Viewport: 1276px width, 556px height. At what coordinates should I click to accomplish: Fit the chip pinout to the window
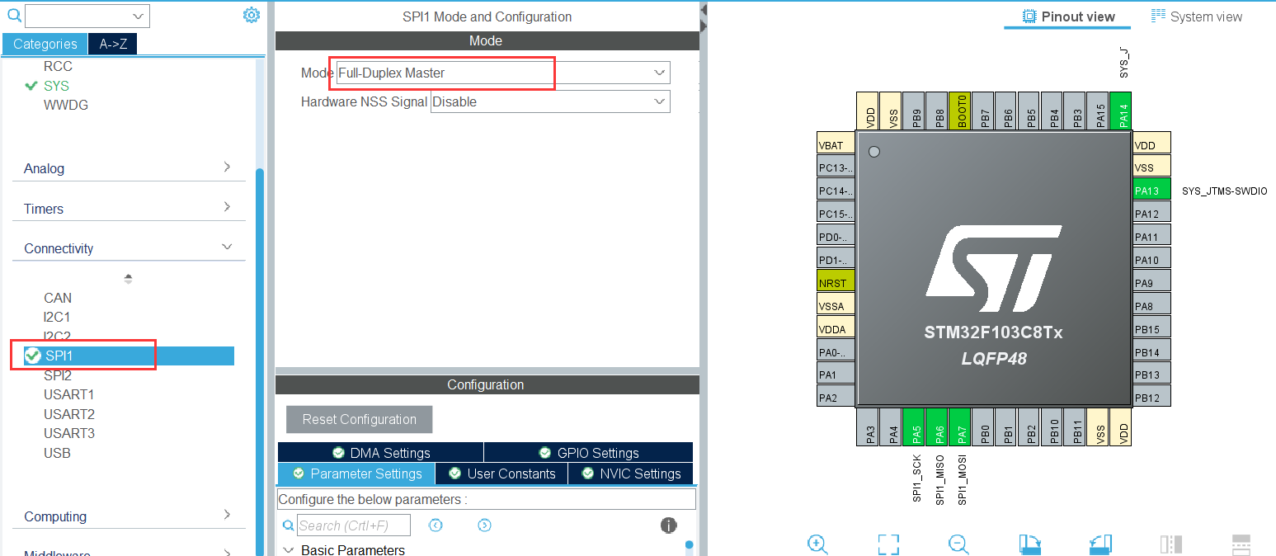coord(888,544)
